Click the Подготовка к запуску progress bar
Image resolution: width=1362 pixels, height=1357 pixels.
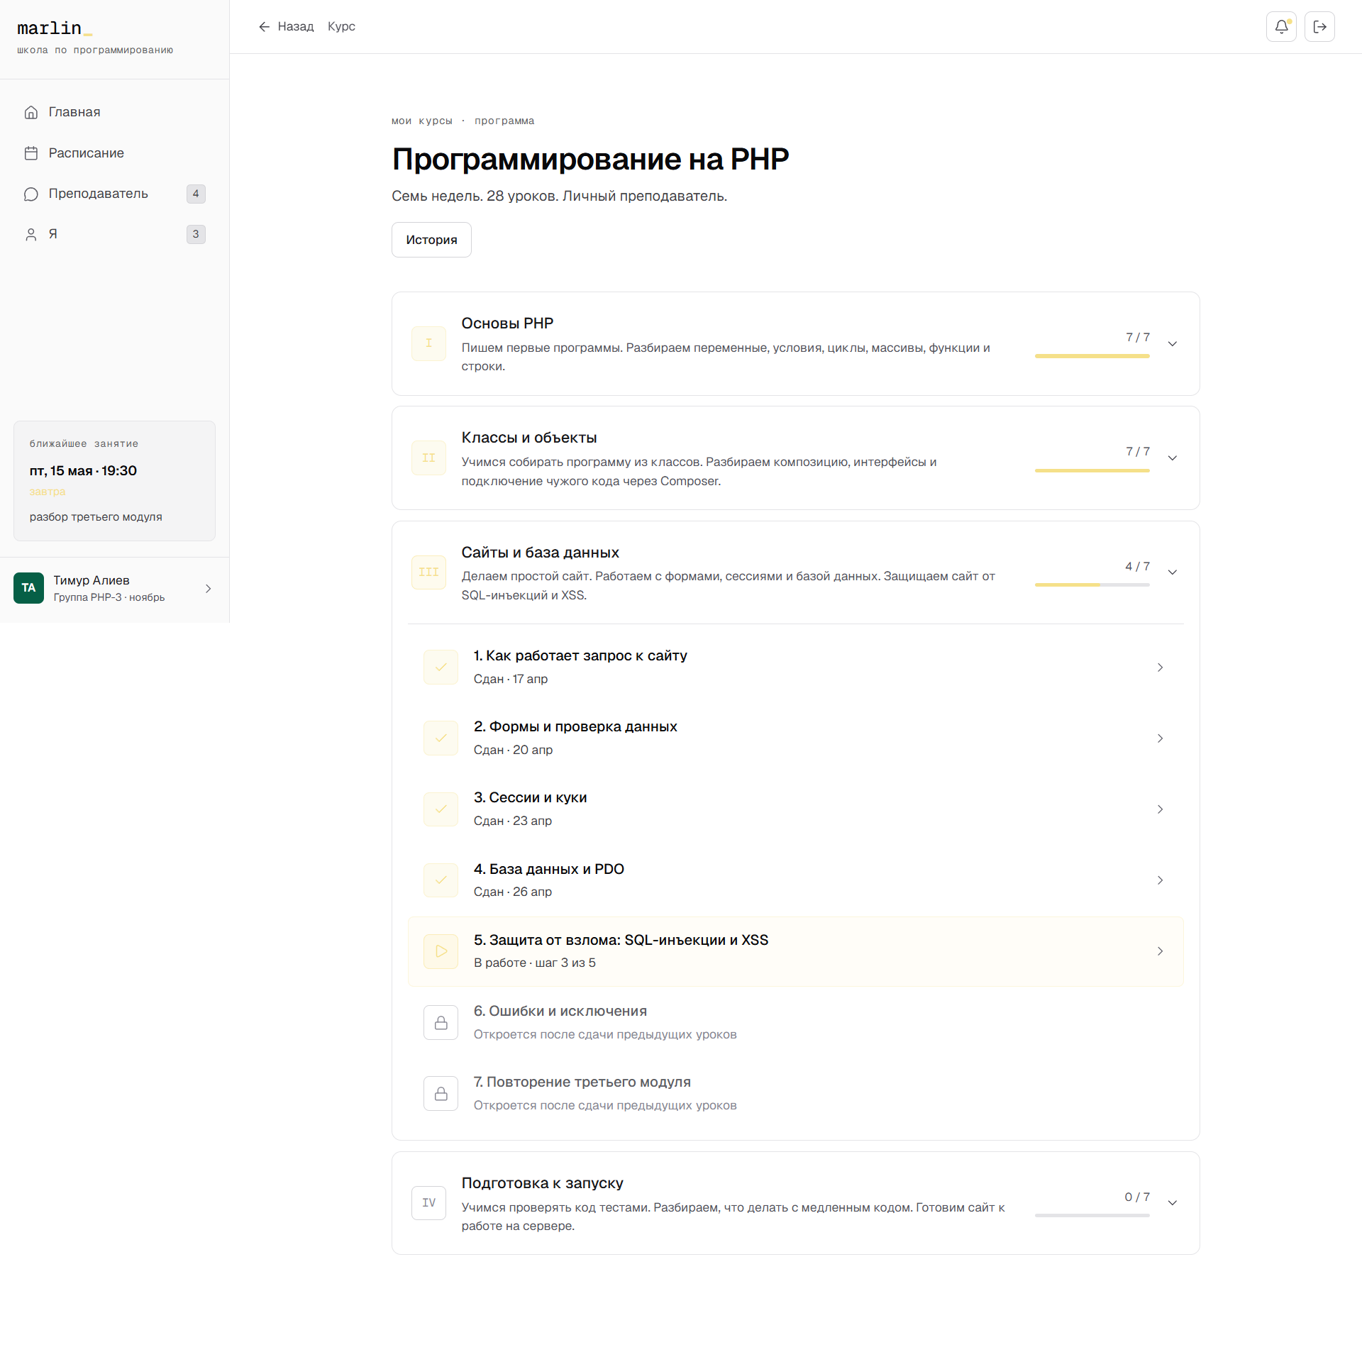1092,1215
